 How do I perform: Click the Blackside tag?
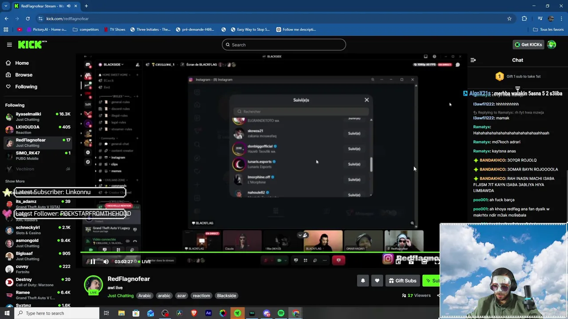(226, 296)
